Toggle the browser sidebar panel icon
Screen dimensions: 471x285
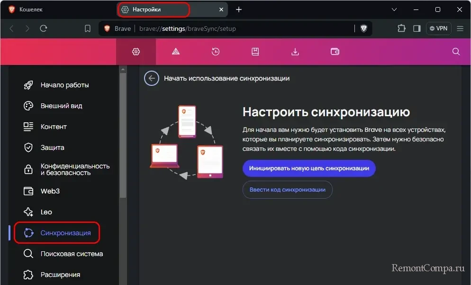pyautogui.click(x=417, y=28)
